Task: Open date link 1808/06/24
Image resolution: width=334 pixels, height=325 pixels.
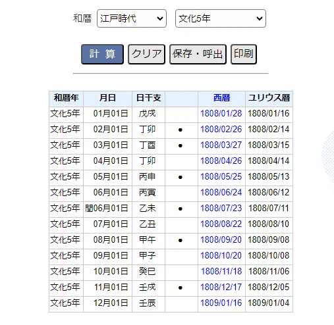Action: pos(221,192)
